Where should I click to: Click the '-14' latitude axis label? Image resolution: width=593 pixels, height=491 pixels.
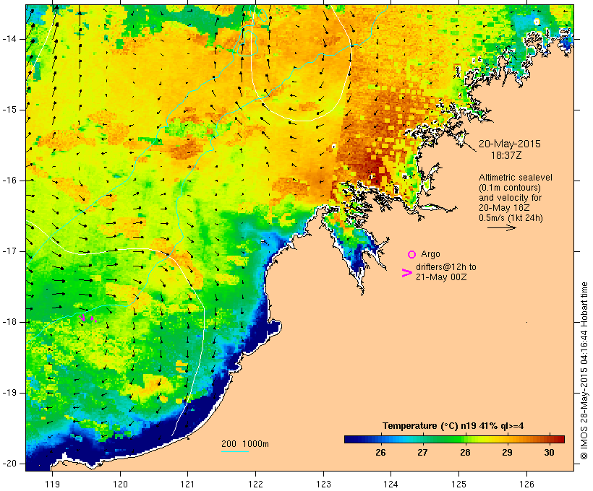(x=9, y=39)
